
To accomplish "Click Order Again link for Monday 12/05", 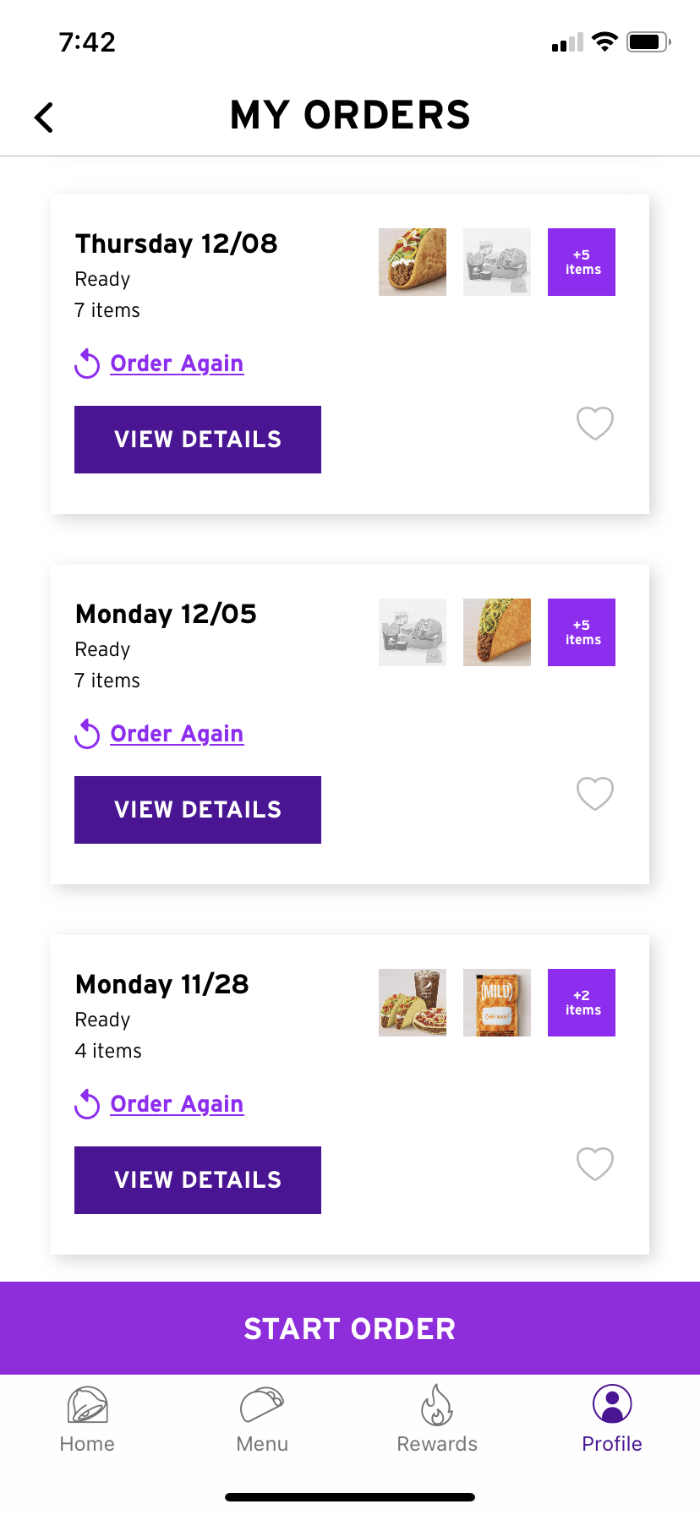I will [177, 734].
